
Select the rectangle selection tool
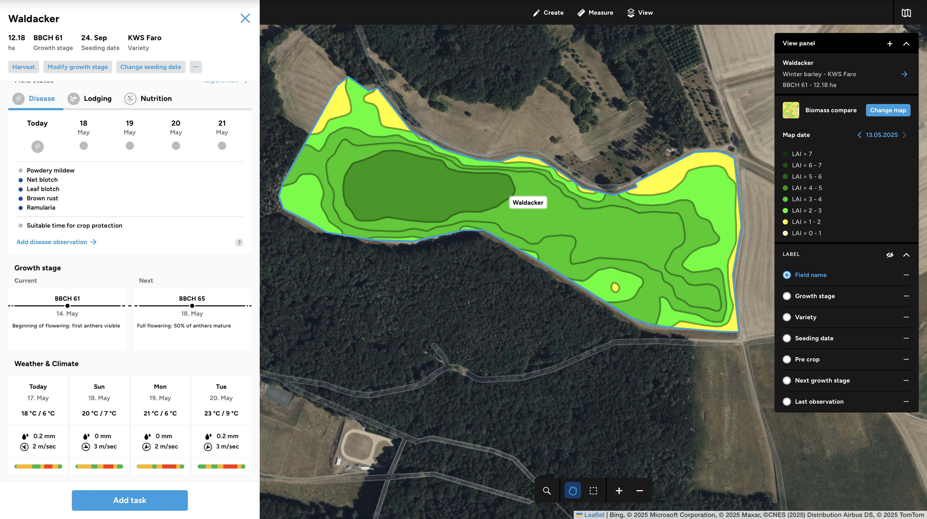pos(593,491)
